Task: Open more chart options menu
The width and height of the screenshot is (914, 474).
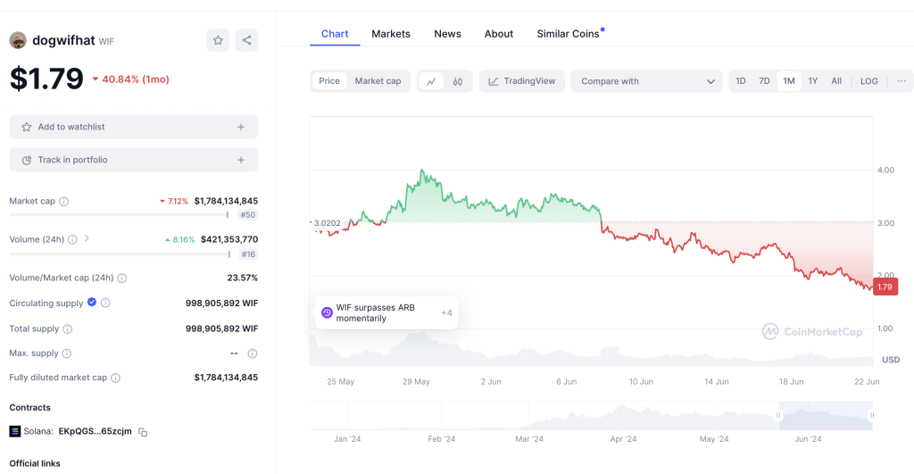Action: pyautogui.click(x=902, y=81)
